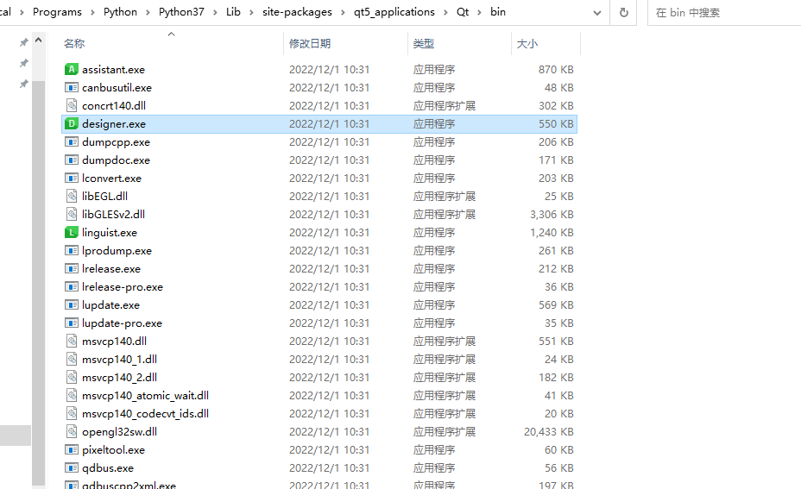
Task: Open the address bar history dropdown
Action: 597,12
